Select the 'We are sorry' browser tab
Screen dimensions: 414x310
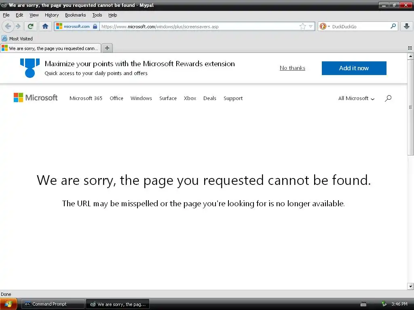coord(51,48)
